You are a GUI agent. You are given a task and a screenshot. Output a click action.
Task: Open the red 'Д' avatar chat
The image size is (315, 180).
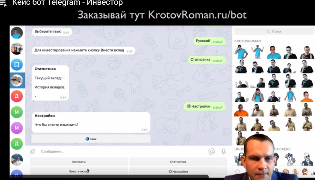pos(17,96)
